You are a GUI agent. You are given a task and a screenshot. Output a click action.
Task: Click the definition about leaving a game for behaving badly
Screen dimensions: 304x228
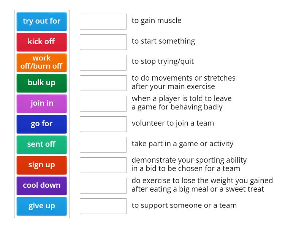182,103
